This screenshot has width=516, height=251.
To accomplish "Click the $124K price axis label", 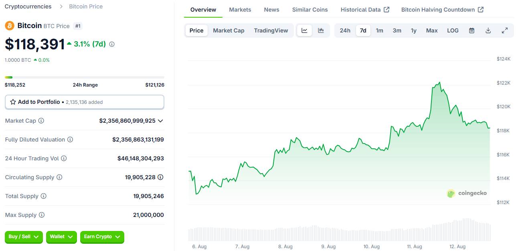I will click(x=504, y=59).
